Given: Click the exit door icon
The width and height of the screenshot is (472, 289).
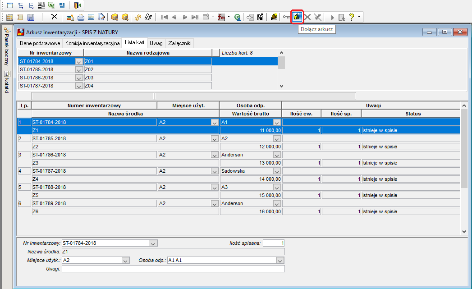Looking at the screenshot, I should pyautogui.click(x=78, y=5).
